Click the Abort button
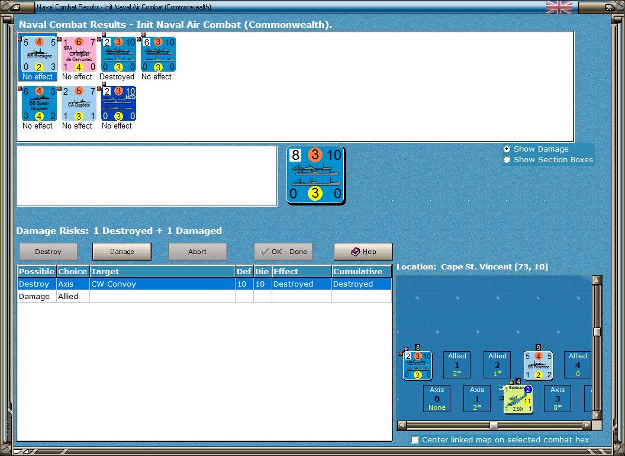This screenshot has width=625, height=456. (197, 252)
